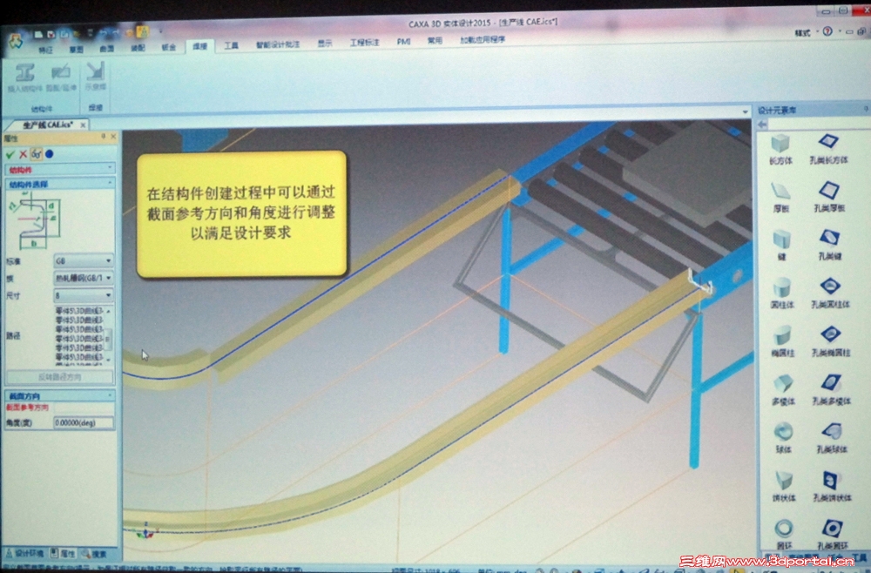
Task: Click the 角度 angle input field
Action: [x=84, y=422]
